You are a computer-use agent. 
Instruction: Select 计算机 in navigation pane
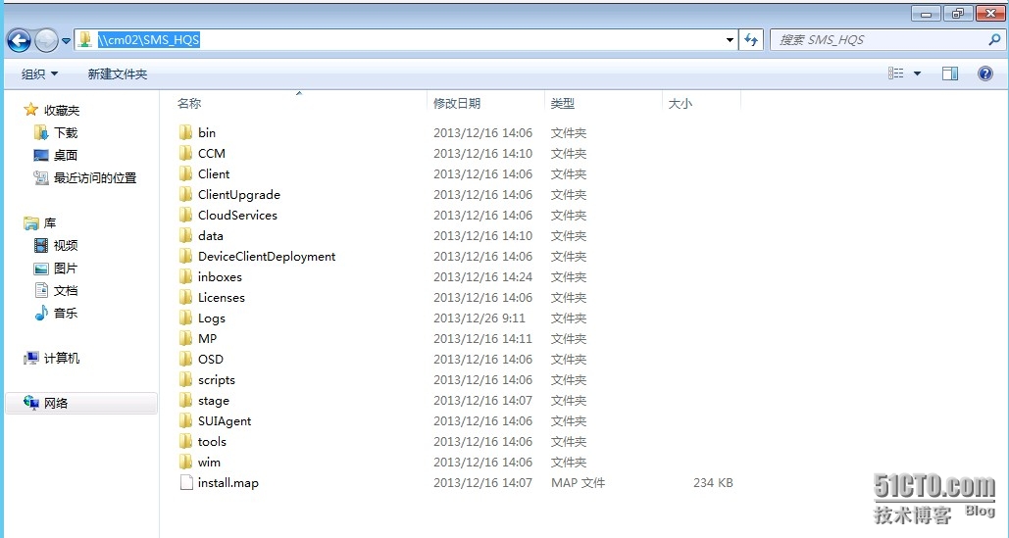61,358
